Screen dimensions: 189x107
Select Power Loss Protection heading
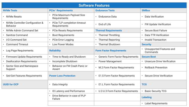coord(62,76)
